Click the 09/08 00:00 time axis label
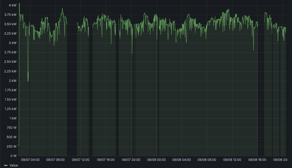Image resolution: width=292 pixels, height=168 pixels. 156,160
